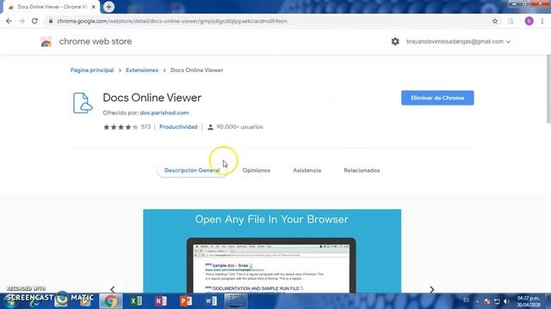Close the Docs Online Viewer tab
551x309 pixels.
[x=94, y=7]
